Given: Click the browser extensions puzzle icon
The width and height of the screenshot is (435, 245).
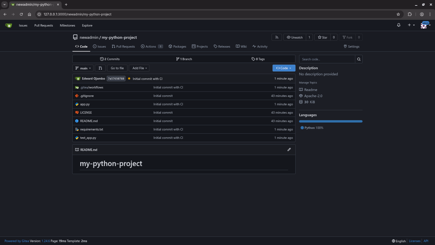Looking at the screenshot, I should click(x=410, y=14).
